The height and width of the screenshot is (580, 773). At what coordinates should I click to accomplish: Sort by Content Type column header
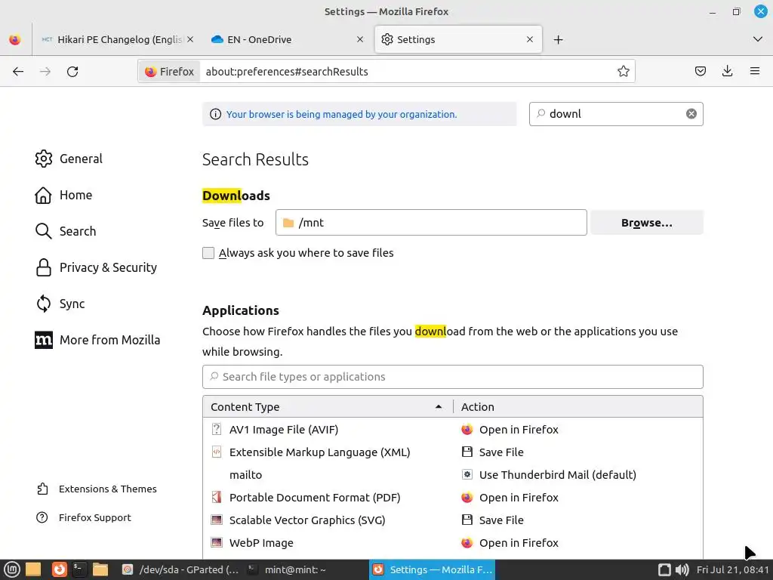(328, 407)
